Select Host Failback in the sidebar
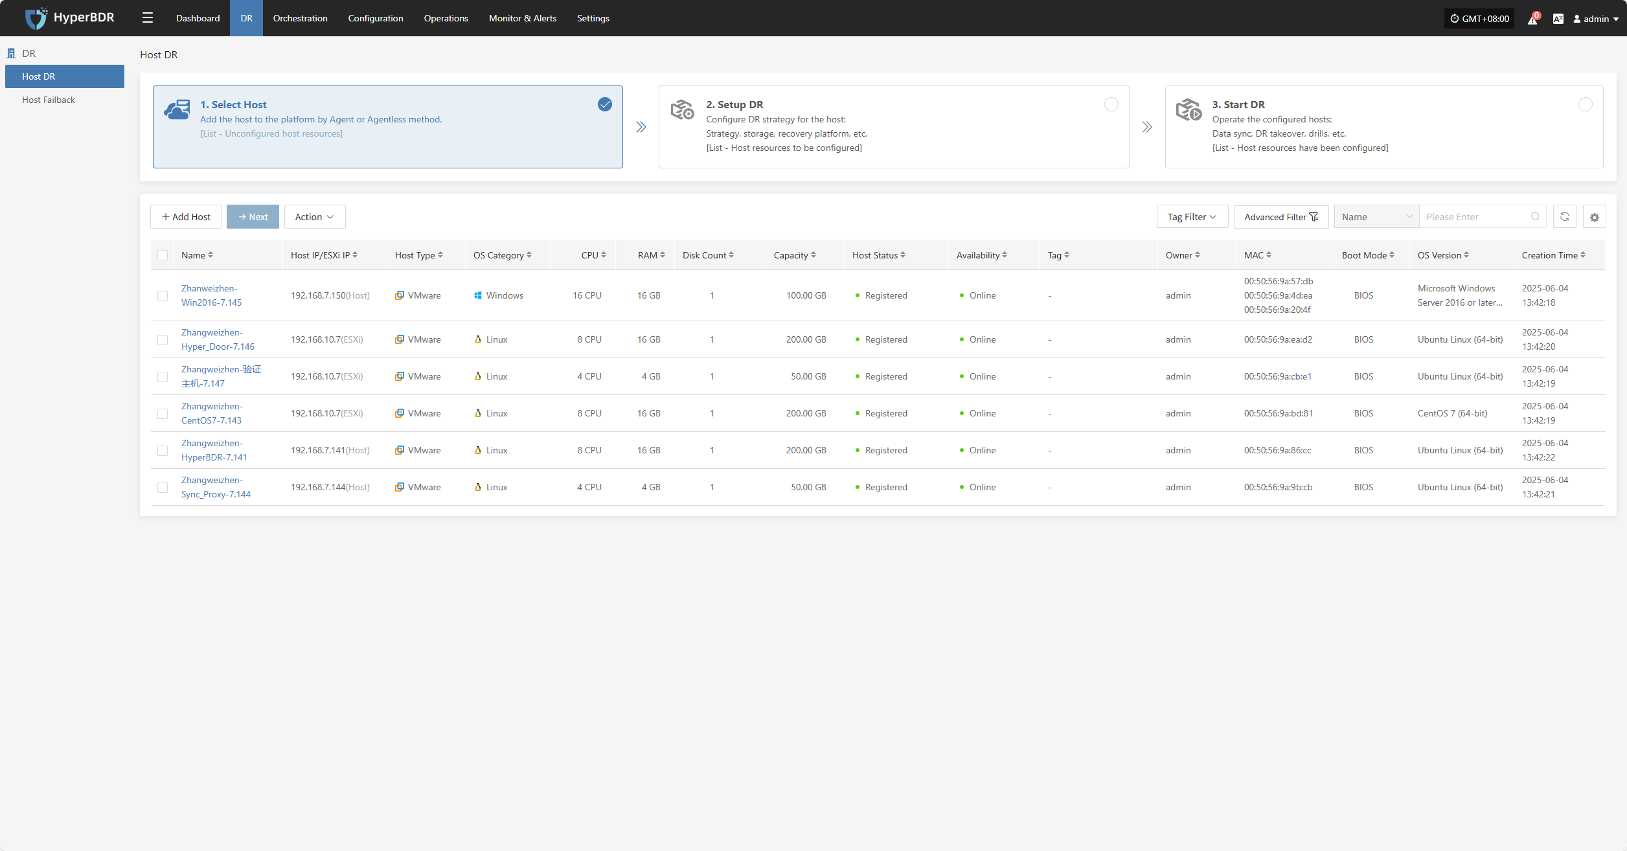Screen dimensions: 1627x851 [65, 100]
